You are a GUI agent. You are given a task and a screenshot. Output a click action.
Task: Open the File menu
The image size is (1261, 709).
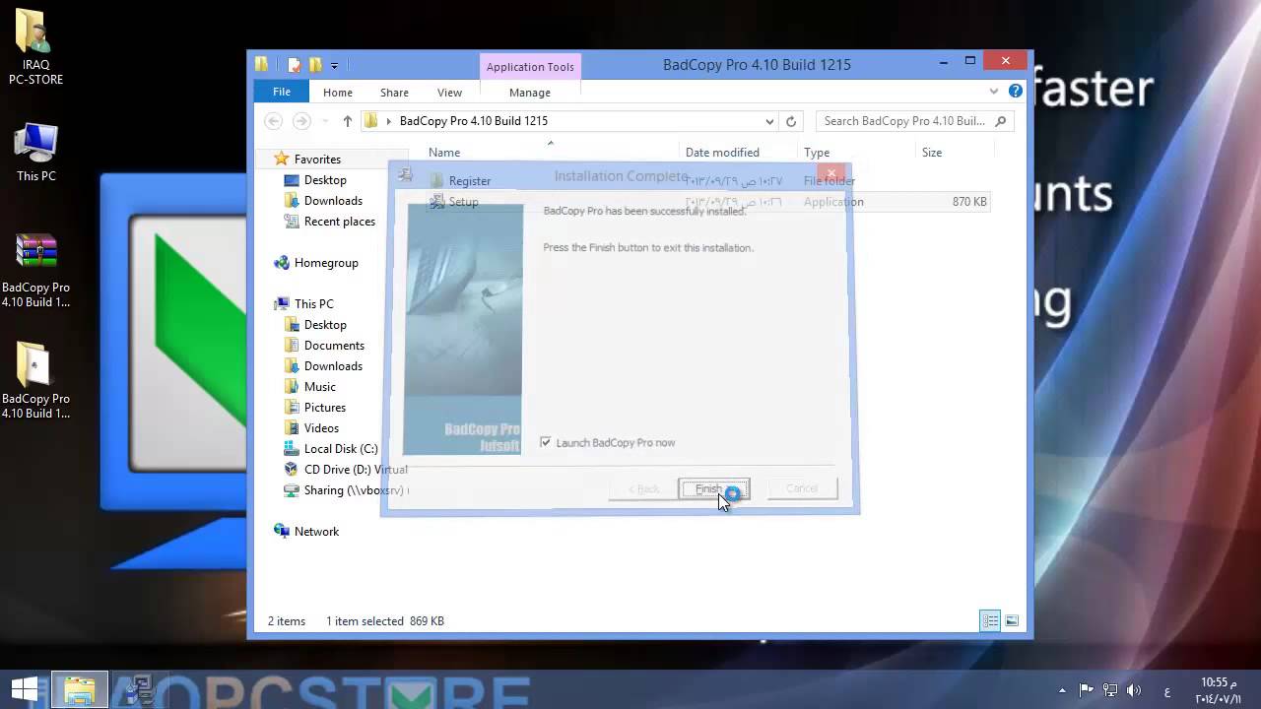[282, 92]
